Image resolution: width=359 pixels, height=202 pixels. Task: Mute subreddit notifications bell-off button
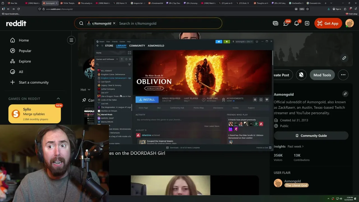click(x=301, y=75)
